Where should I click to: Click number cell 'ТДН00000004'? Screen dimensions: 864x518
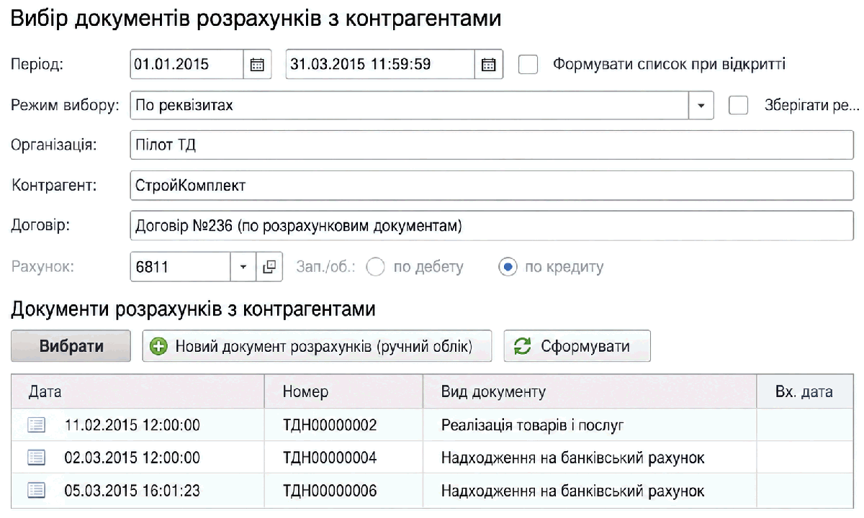click(343, 458)
